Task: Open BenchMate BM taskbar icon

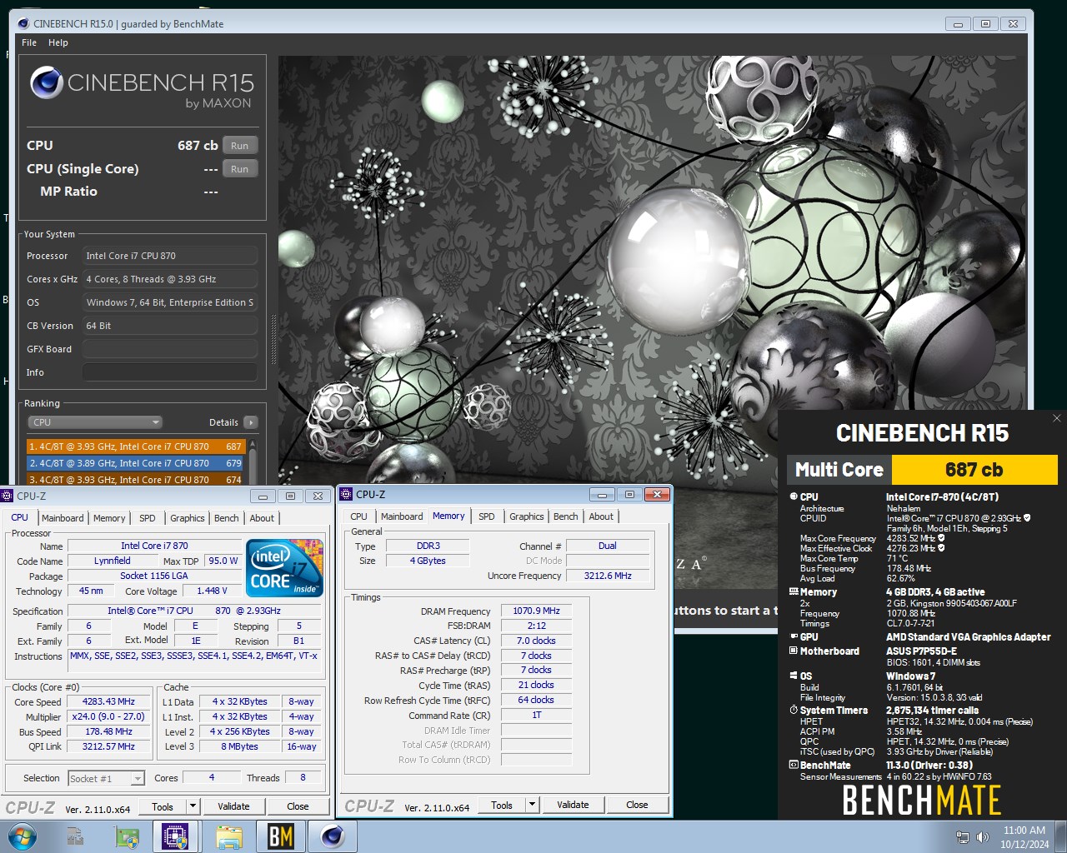Action: 280,836
